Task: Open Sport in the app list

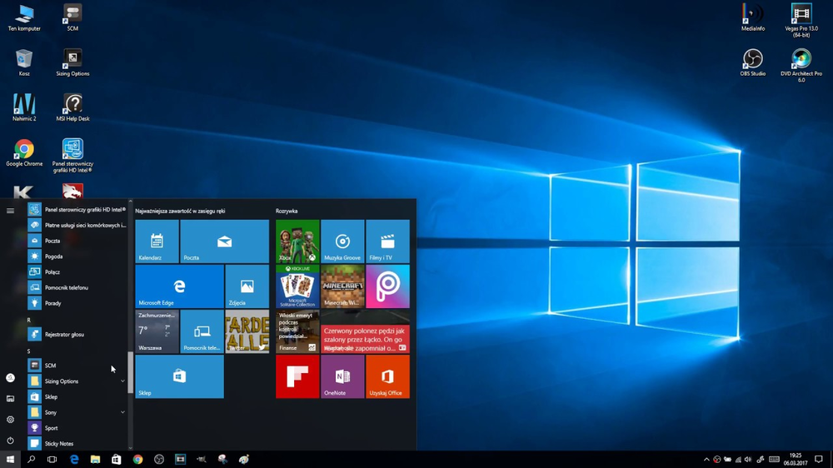Action: point(77,428)
